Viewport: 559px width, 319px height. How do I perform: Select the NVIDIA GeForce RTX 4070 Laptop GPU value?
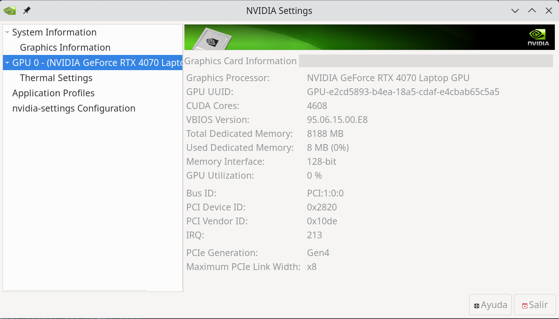click(388, 78)
